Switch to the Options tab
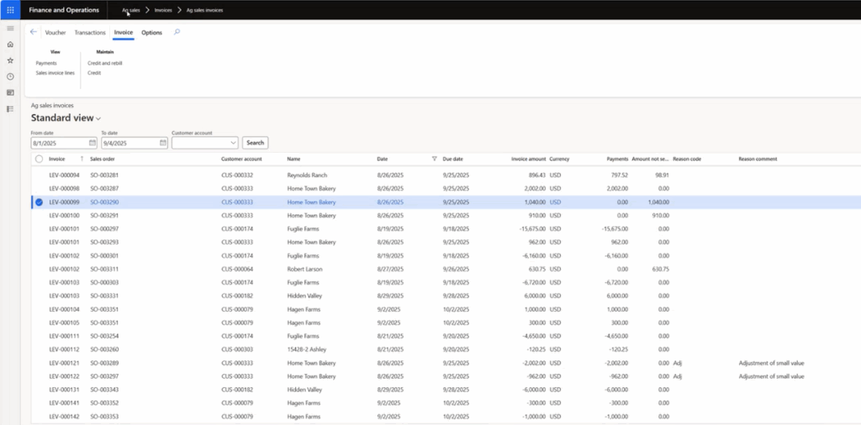 (x=151, y=33)
